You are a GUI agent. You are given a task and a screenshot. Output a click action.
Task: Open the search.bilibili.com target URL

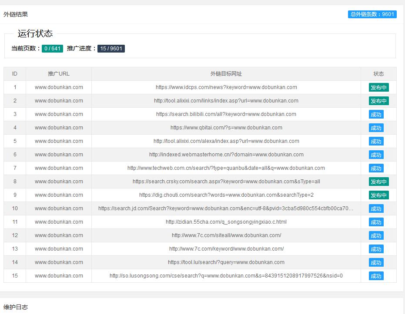(x=226, y=114)
